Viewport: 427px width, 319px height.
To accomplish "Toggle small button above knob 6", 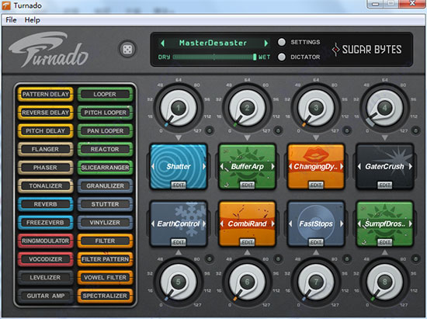I will tap(278, 258).
